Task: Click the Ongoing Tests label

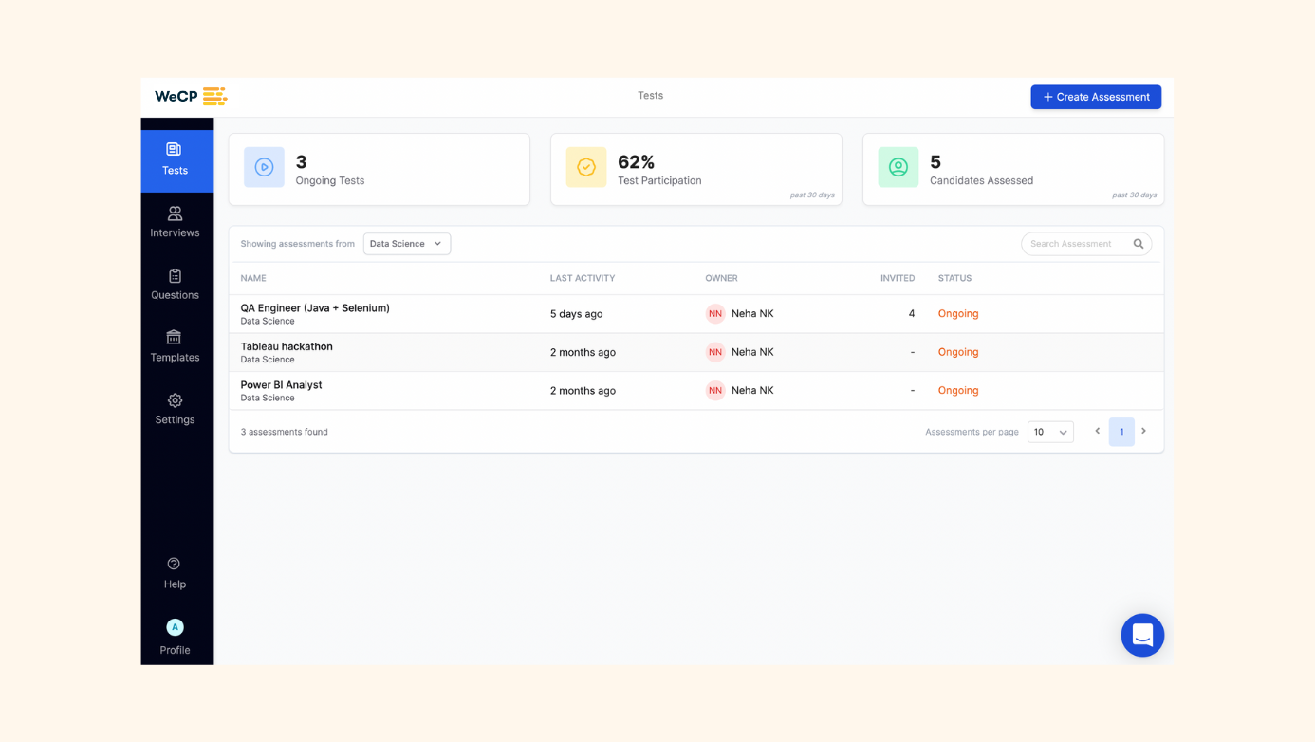Action: tap(330, 180)
